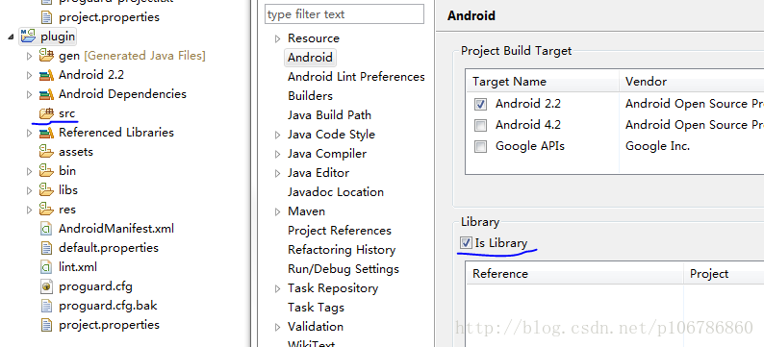
Task: Open the Task Tags page
Action: click(x=316, y=308)
